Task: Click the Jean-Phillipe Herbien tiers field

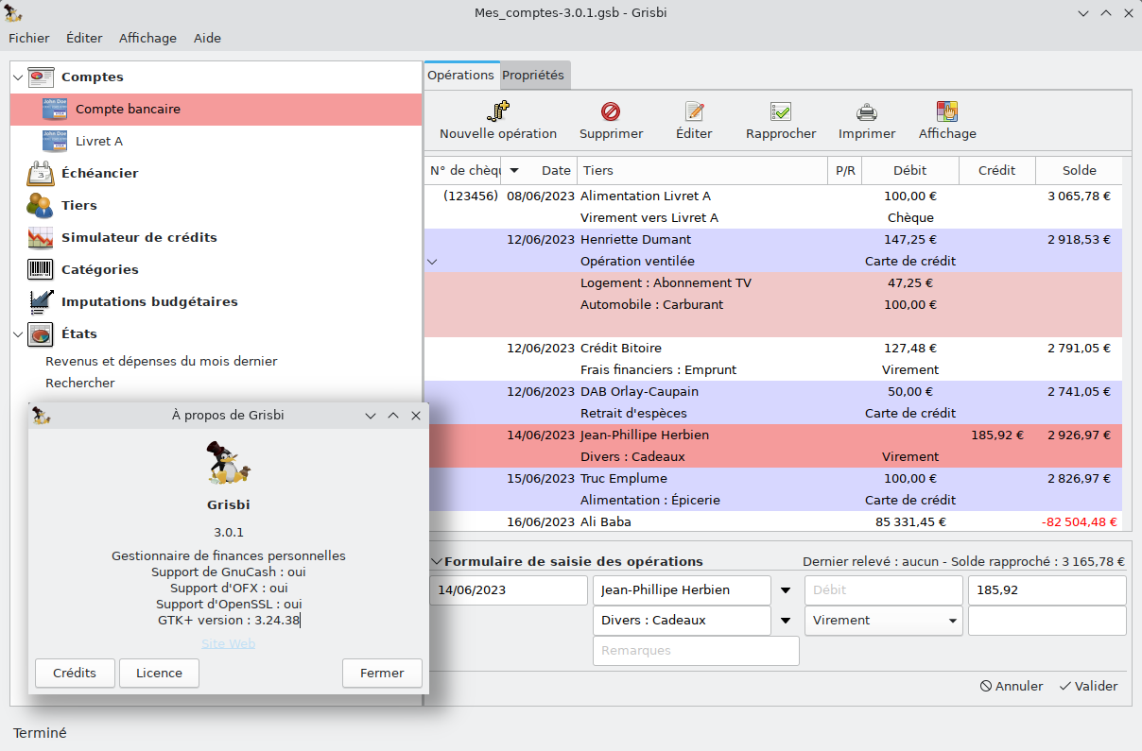Action: click(x=682, y=590)
